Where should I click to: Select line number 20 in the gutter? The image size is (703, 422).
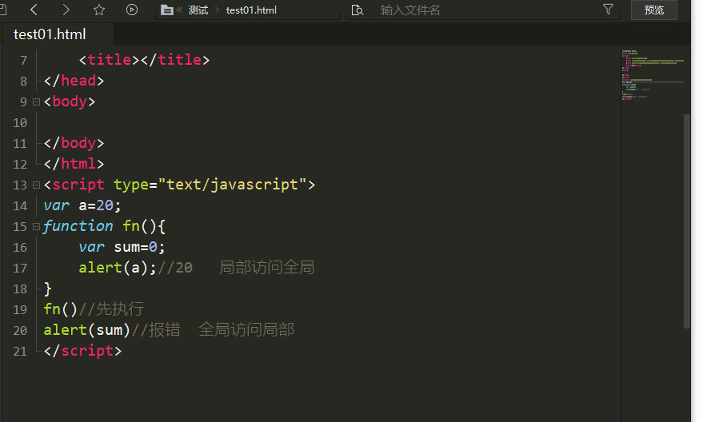(x=20, y=331)
